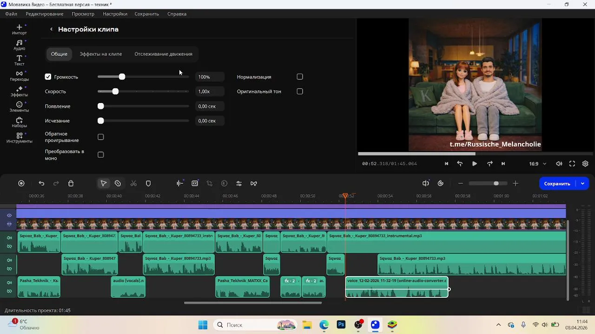595x334 pixels.
Task: Open the Инструменты panel
Action: (19, 138)
